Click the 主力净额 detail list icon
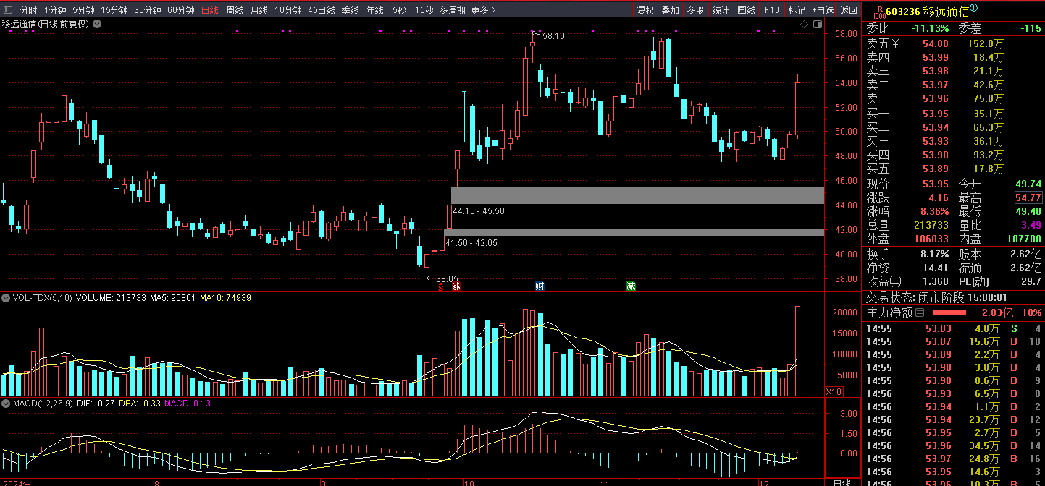The width and height of the screenshot is (1045, 486). click(x=920, y=312)
